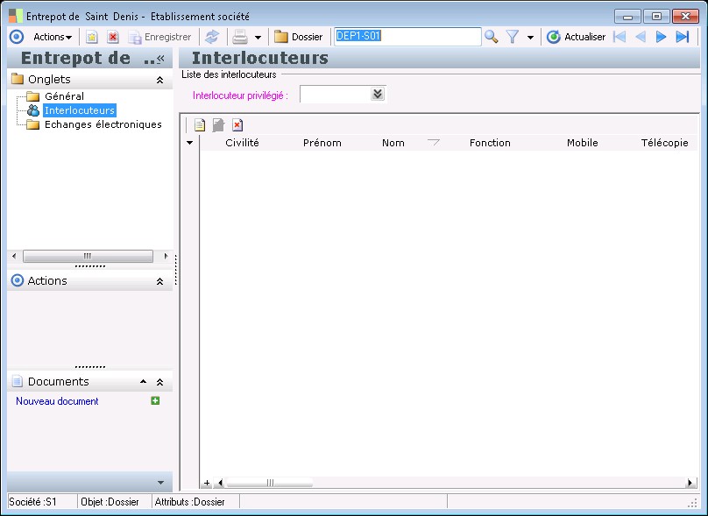
Task: Collapse the Onglets section
Action: tap(159, 80)
